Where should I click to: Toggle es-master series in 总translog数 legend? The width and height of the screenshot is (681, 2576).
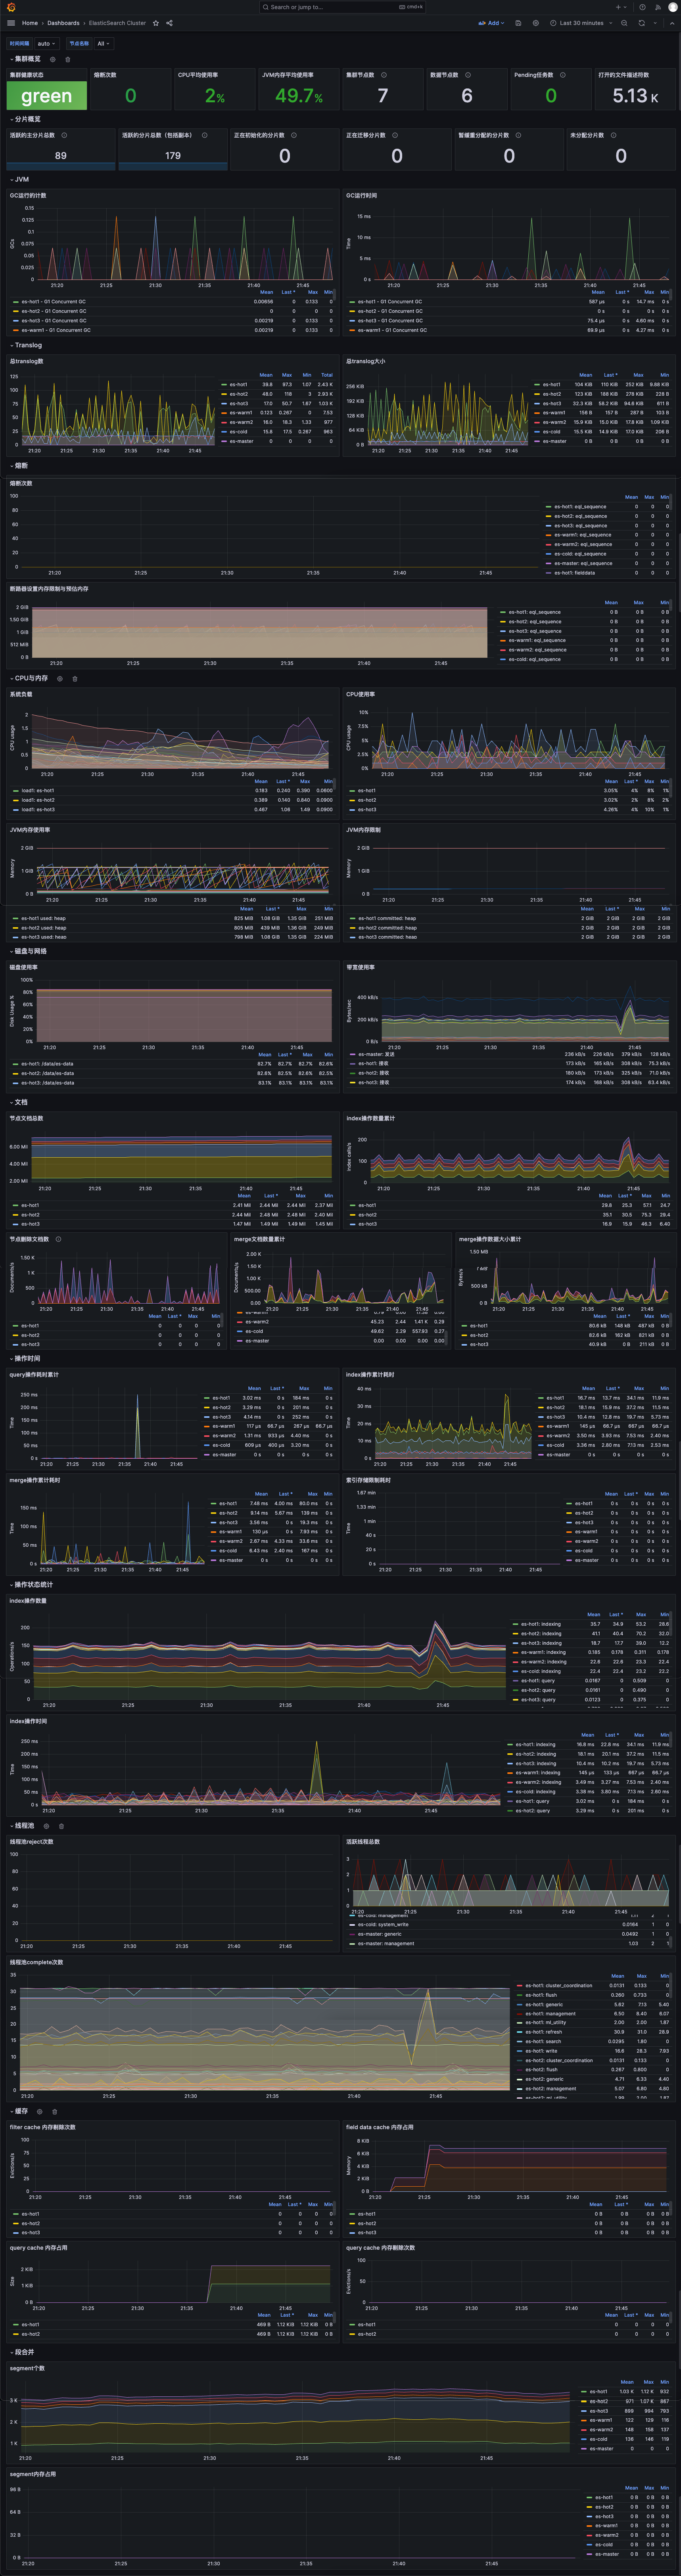(x=241, y=441)
